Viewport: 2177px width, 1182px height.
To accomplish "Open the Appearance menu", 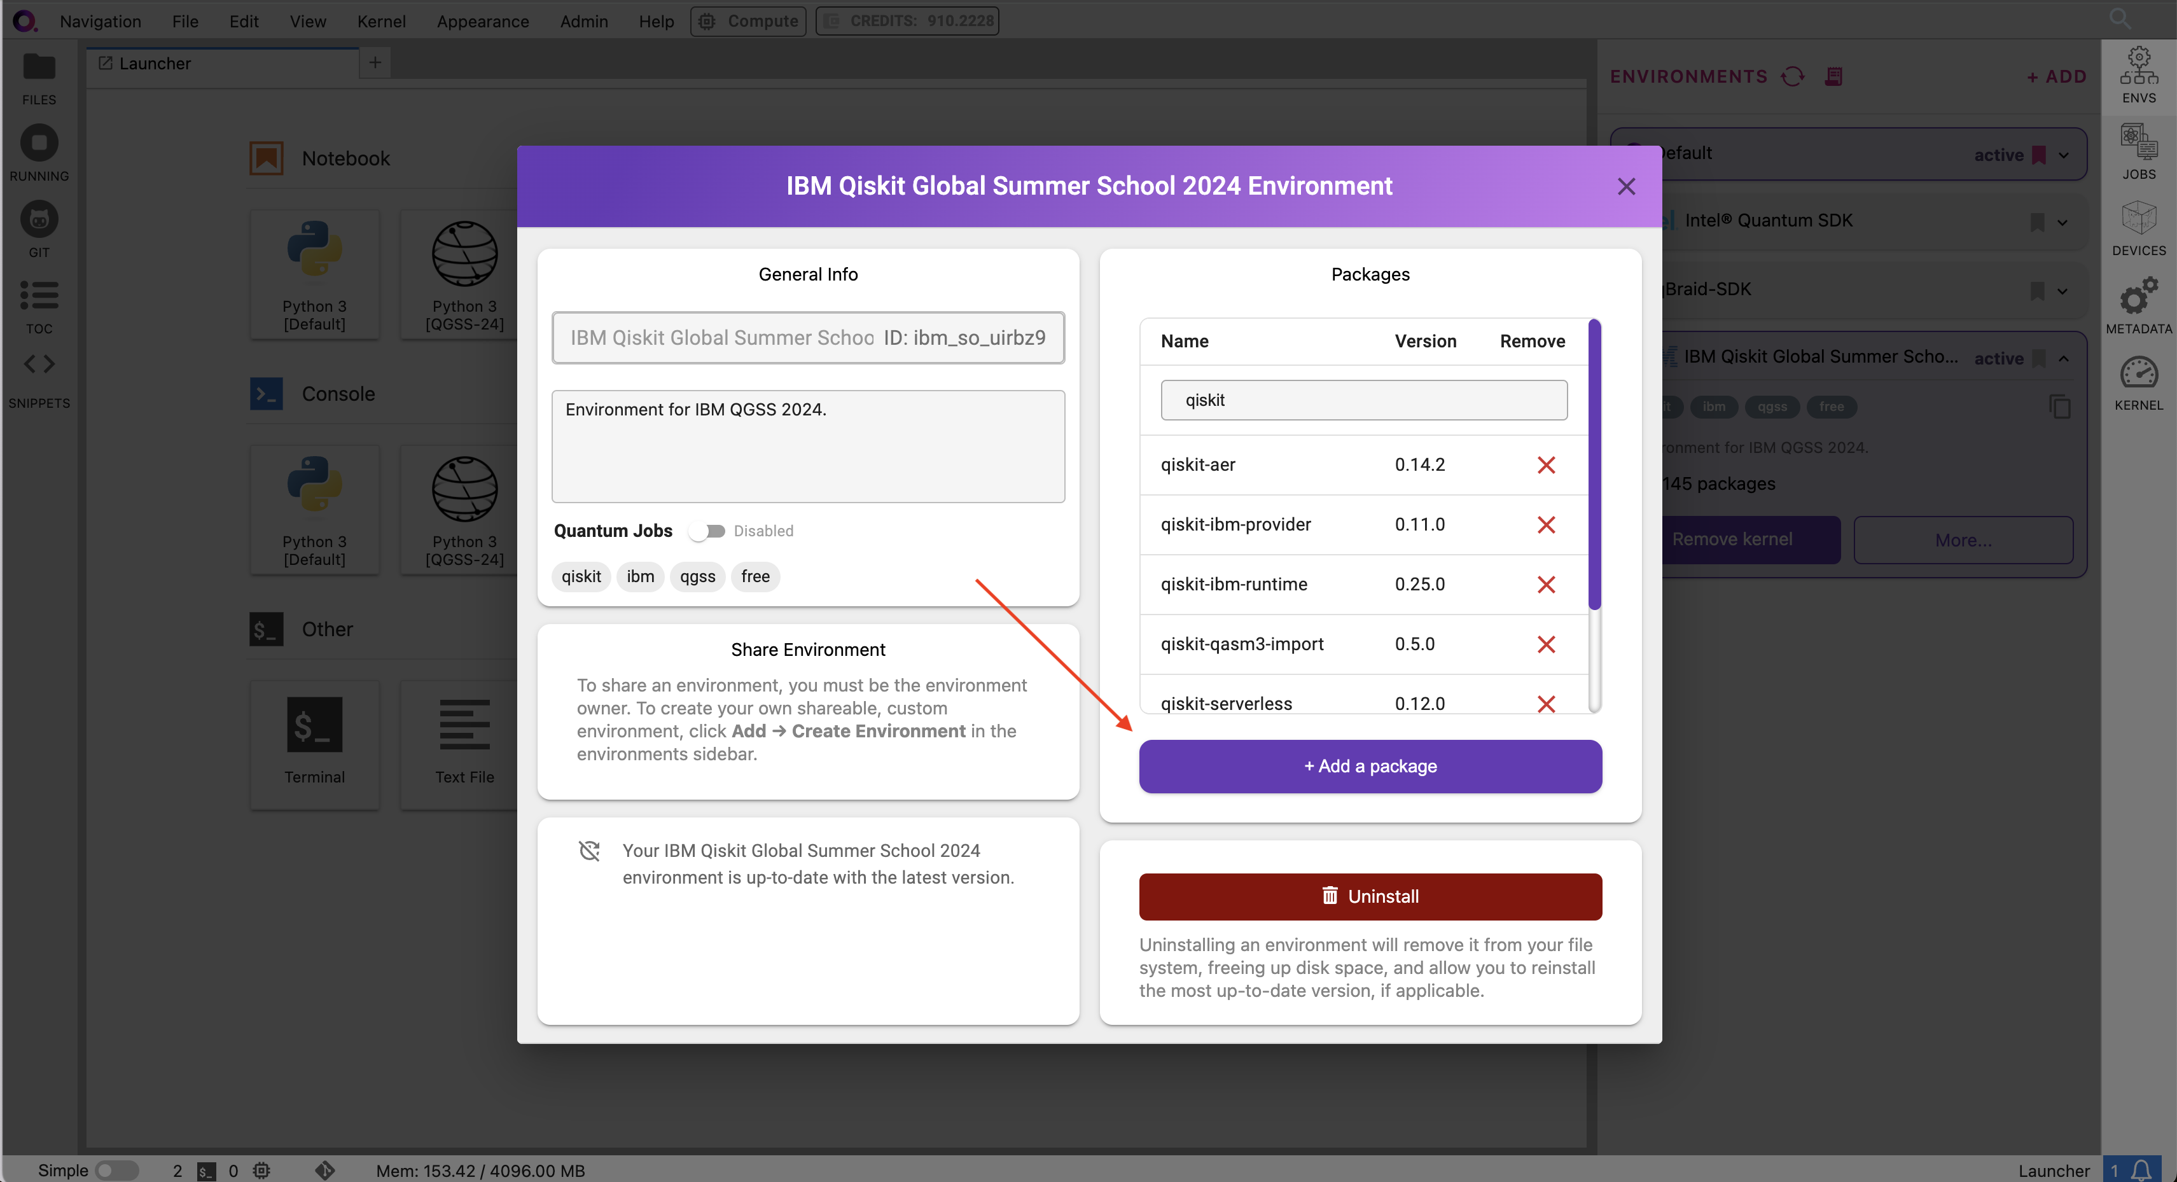I will 483,21.
